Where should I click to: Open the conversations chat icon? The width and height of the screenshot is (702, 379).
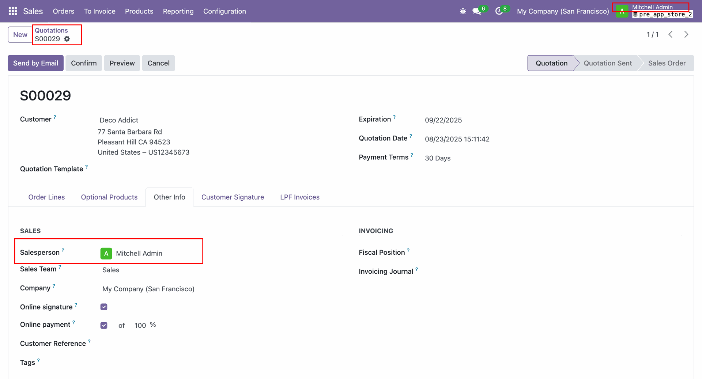476,11
